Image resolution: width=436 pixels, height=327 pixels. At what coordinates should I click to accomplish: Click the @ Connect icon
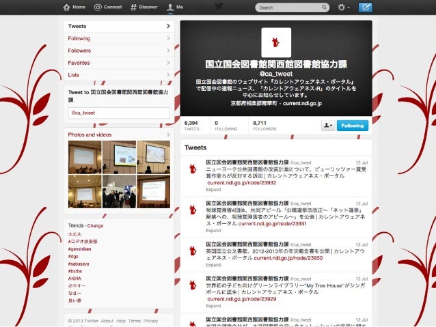click(98, 8)
